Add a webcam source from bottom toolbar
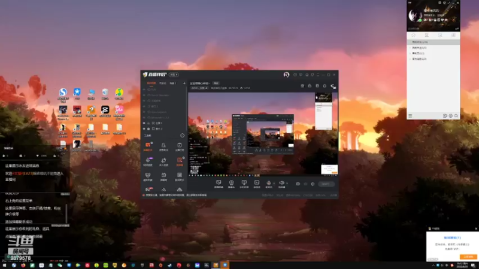 231,183
